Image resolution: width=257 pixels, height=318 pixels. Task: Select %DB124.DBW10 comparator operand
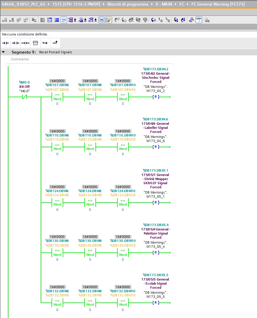[x=123, y=191]
